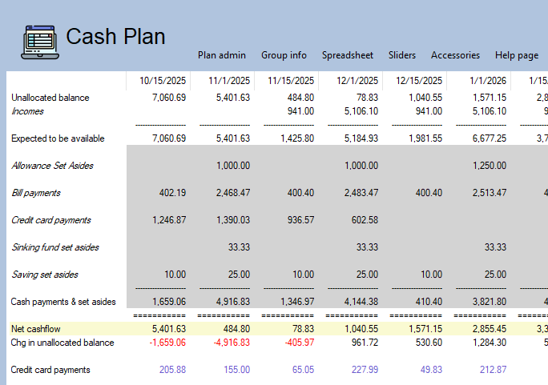Click purple credit card value 205.88
This screenshot has height=385, width=548.
point(172,370)
